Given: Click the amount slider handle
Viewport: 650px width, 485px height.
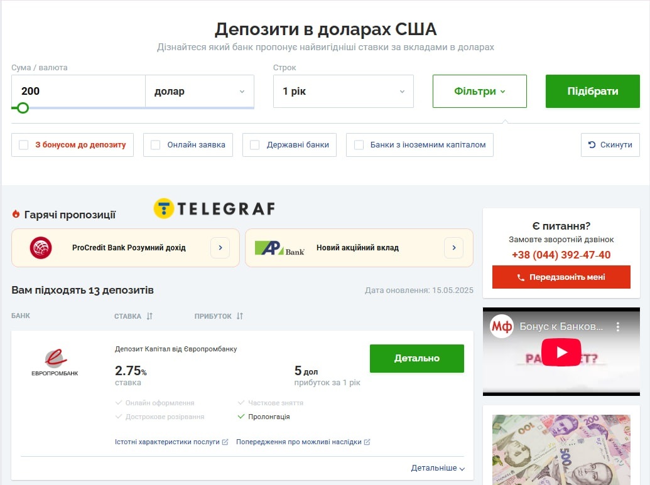Looking at the screenshot, I should click(23, 108).
